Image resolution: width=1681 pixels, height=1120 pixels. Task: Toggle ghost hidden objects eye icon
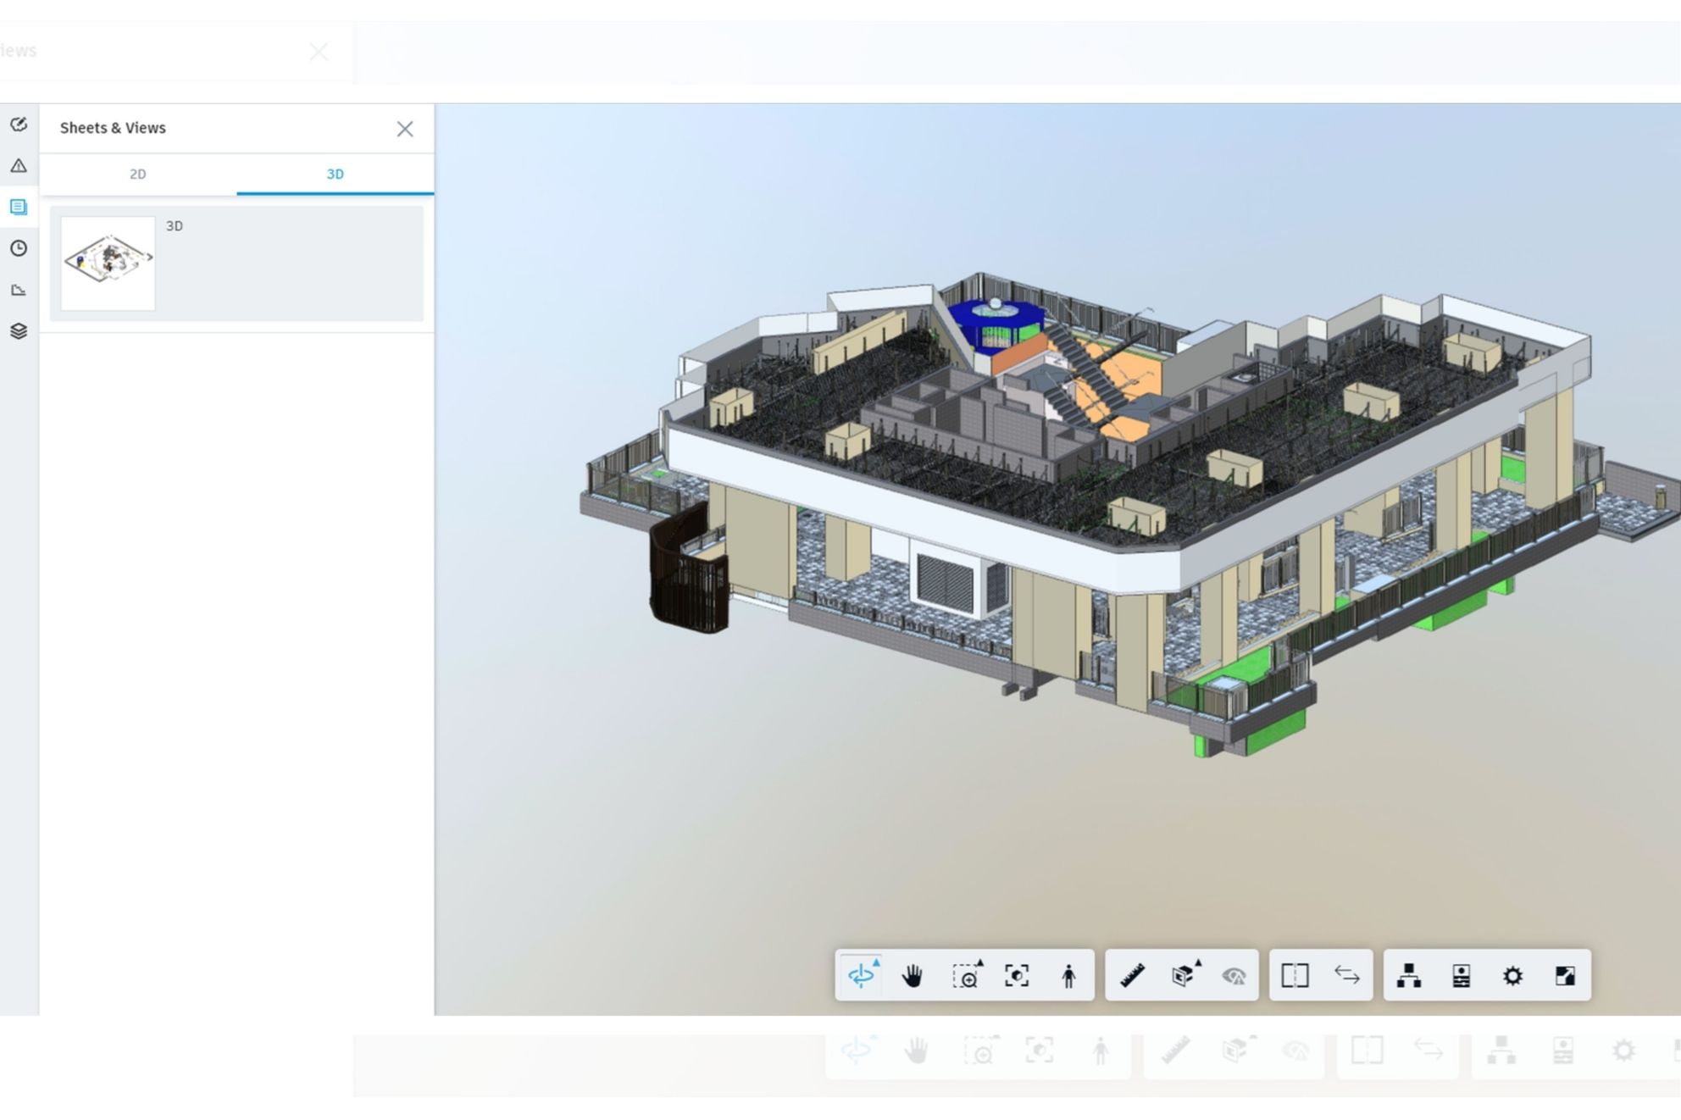1234,976
